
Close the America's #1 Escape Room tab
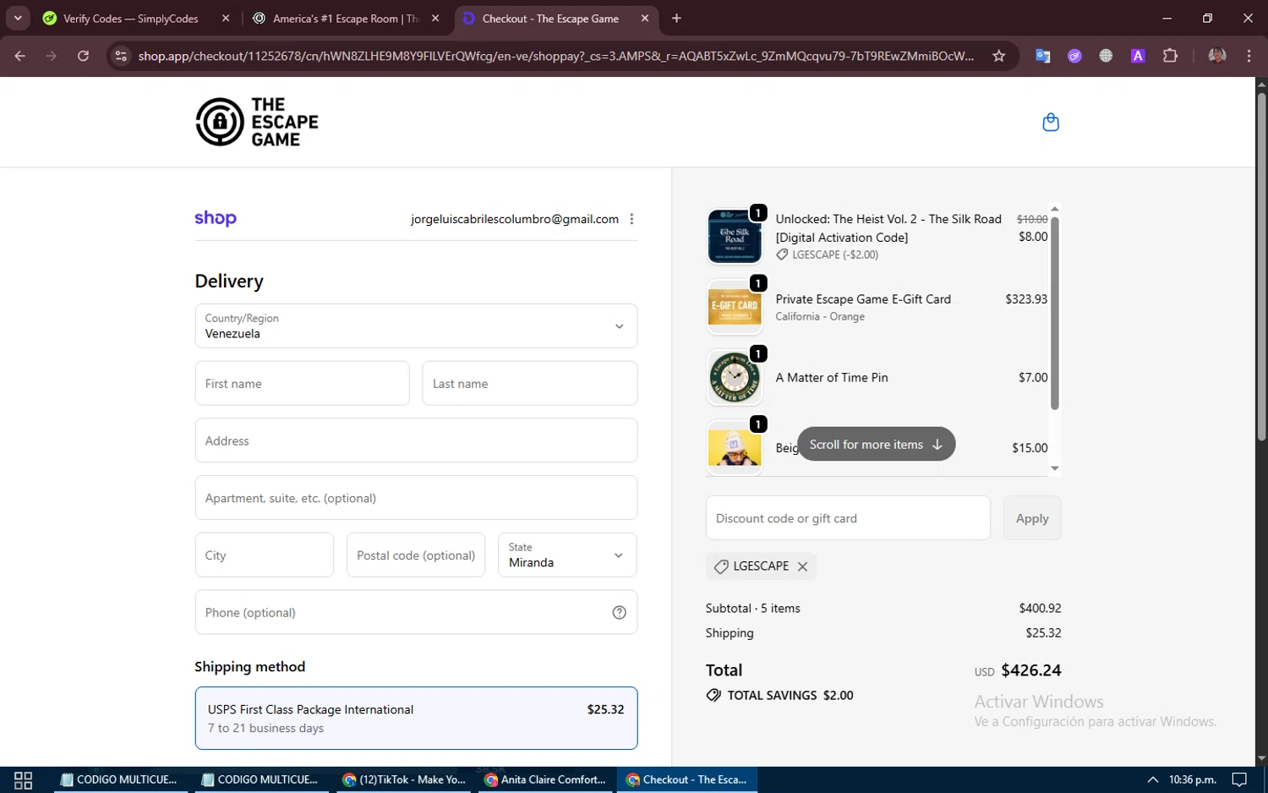435,19
